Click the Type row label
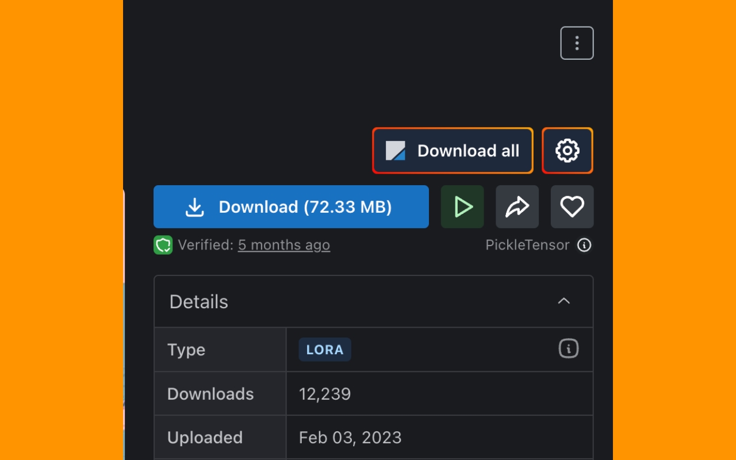This screenshot has height=460, width=736. coord(186,350)
